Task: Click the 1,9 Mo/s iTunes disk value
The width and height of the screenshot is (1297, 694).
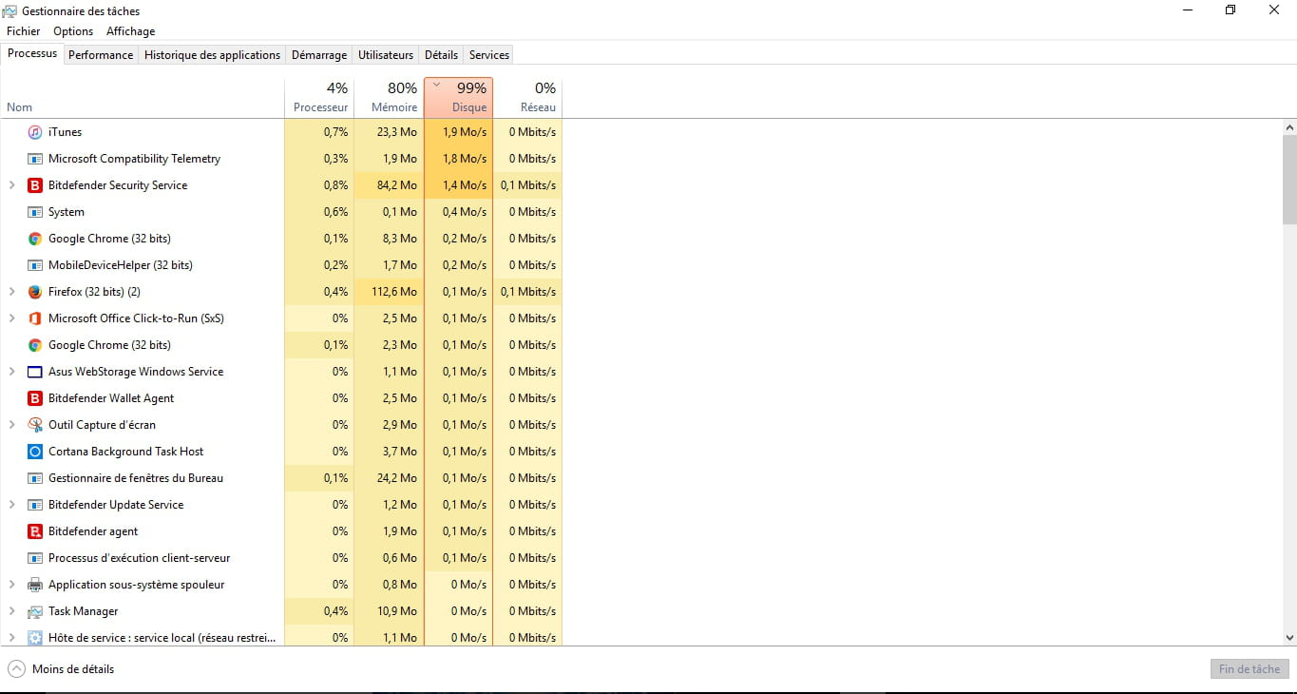Action: click(465, 132)
